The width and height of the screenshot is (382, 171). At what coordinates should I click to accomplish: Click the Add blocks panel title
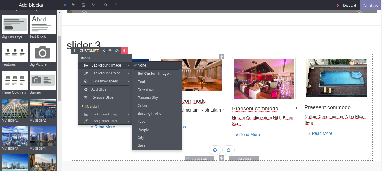point(31,5)
